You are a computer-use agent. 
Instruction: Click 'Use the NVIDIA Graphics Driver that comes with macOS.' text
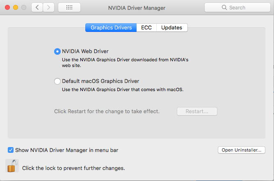click(123, 89)
